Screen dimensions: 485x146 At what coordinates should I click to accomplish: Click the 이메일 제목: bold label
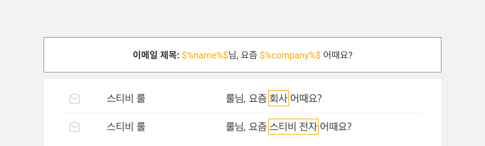[156, 55]
